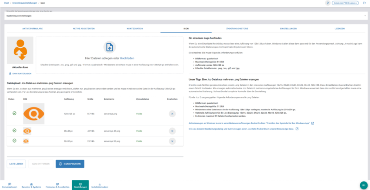Viewport: 370px width, 190px height.
Task: Click the Hochladen link in drop zone
Action: (127, 58)
